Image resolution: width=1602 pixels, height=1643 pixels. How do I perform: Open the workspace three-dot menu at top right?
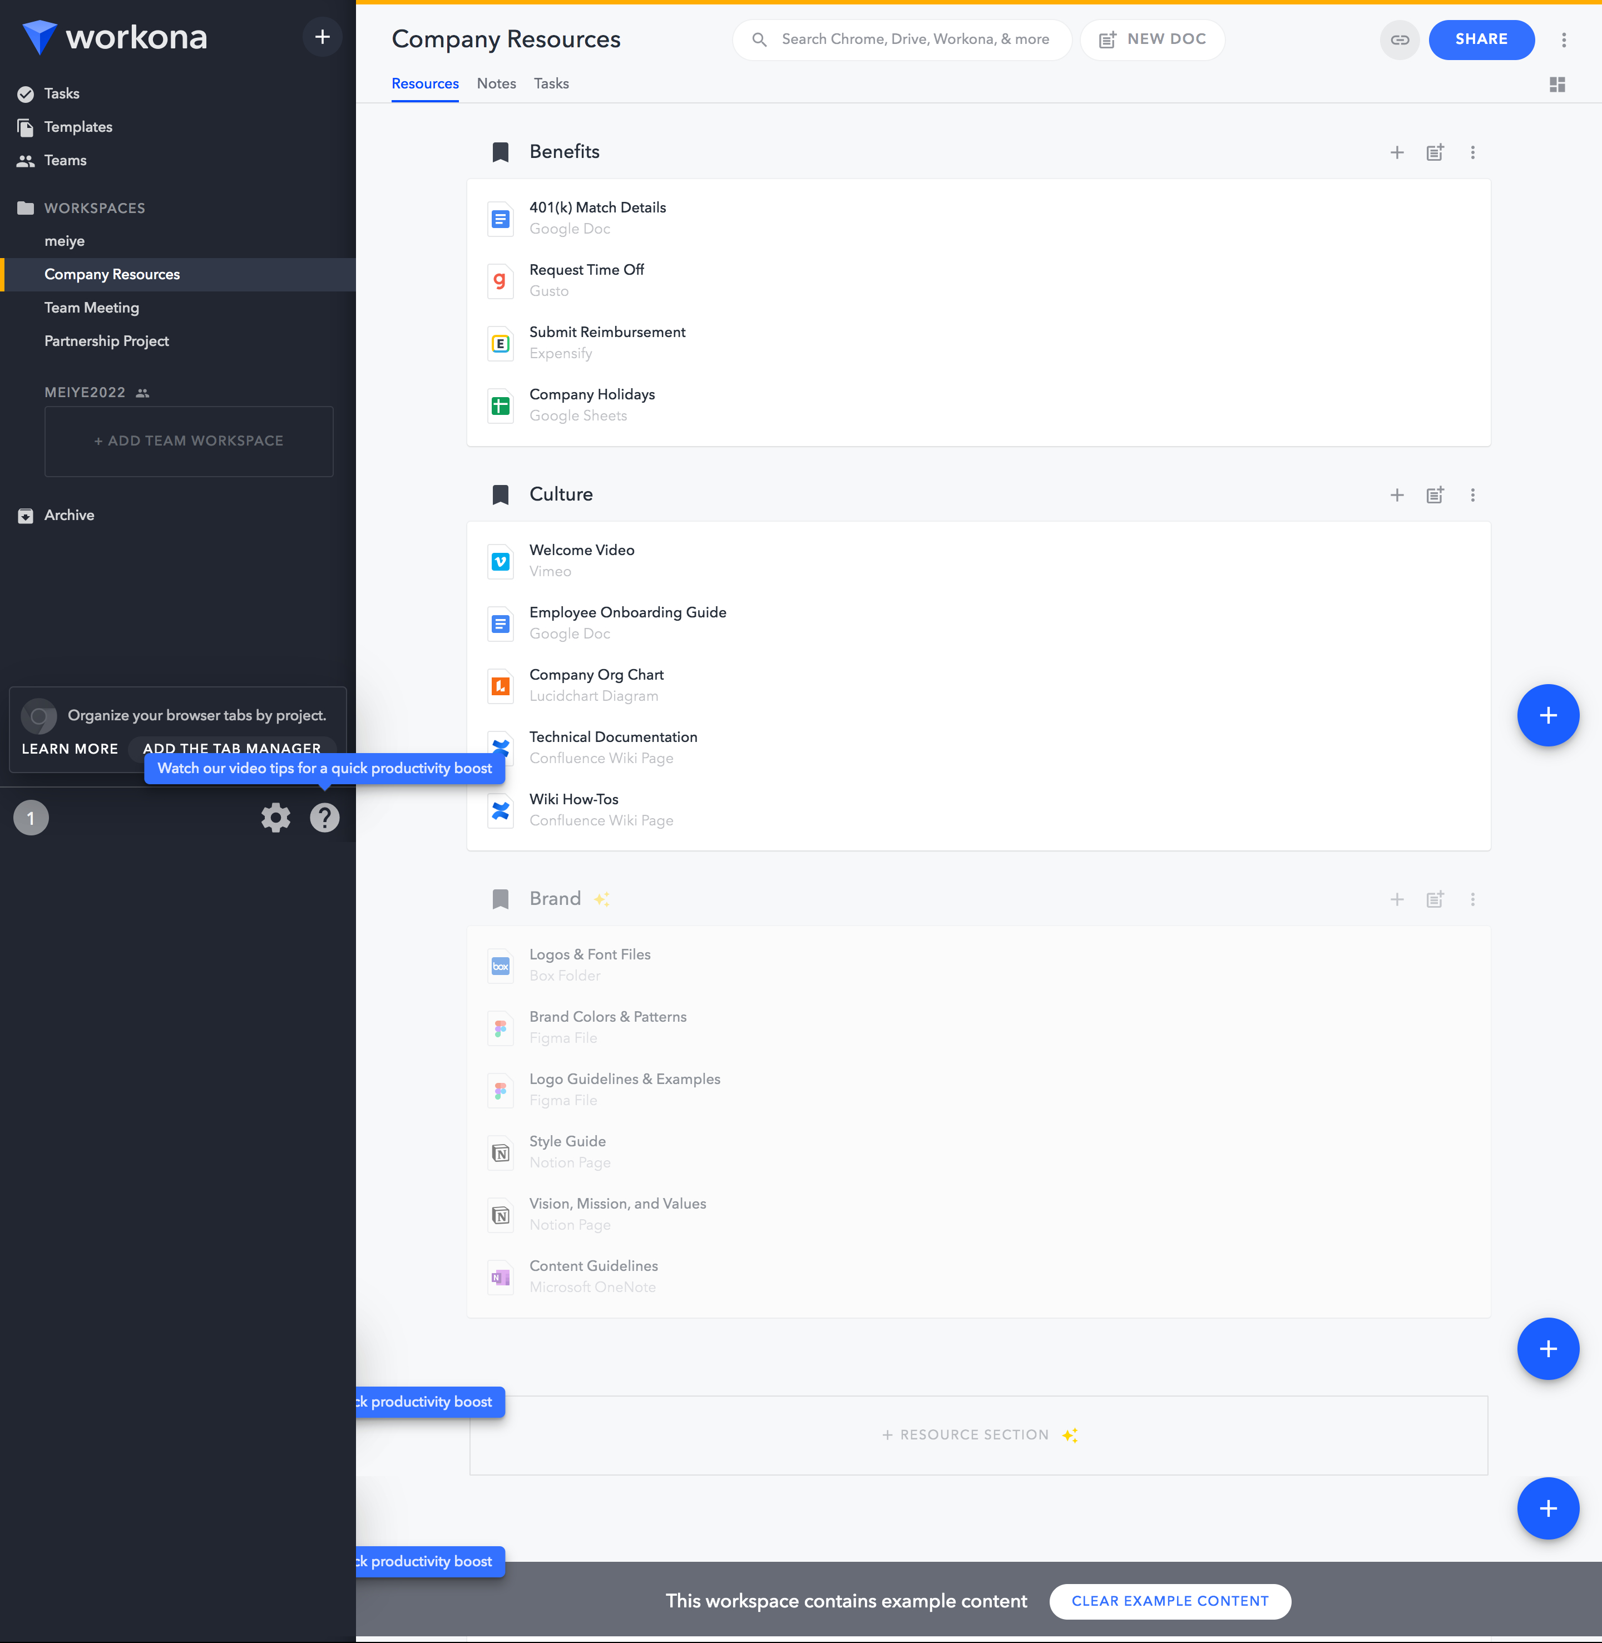pos(1563,39)
